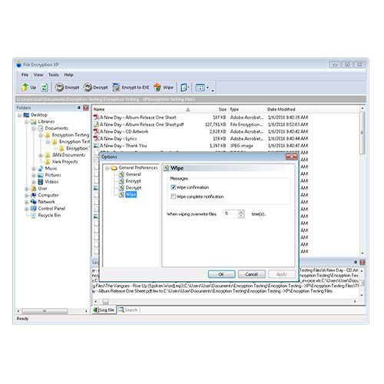Click the Folders pane horizontal scrollbar thumb
This screenshot has width=384, height=384.
(x=45, y=311)
